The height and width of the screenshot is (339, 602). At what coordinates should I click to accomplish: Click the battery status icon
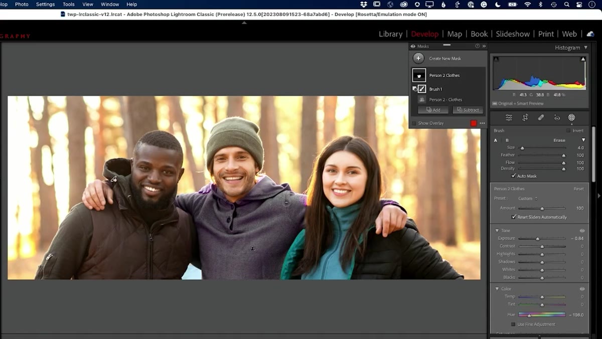coord(513,5)
